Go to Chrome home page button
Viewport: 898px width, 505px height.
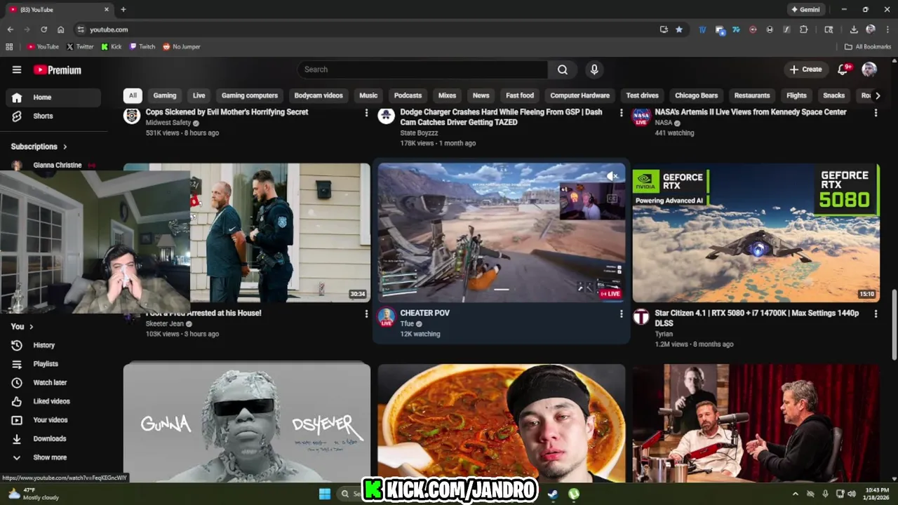[x=61, y=29]
